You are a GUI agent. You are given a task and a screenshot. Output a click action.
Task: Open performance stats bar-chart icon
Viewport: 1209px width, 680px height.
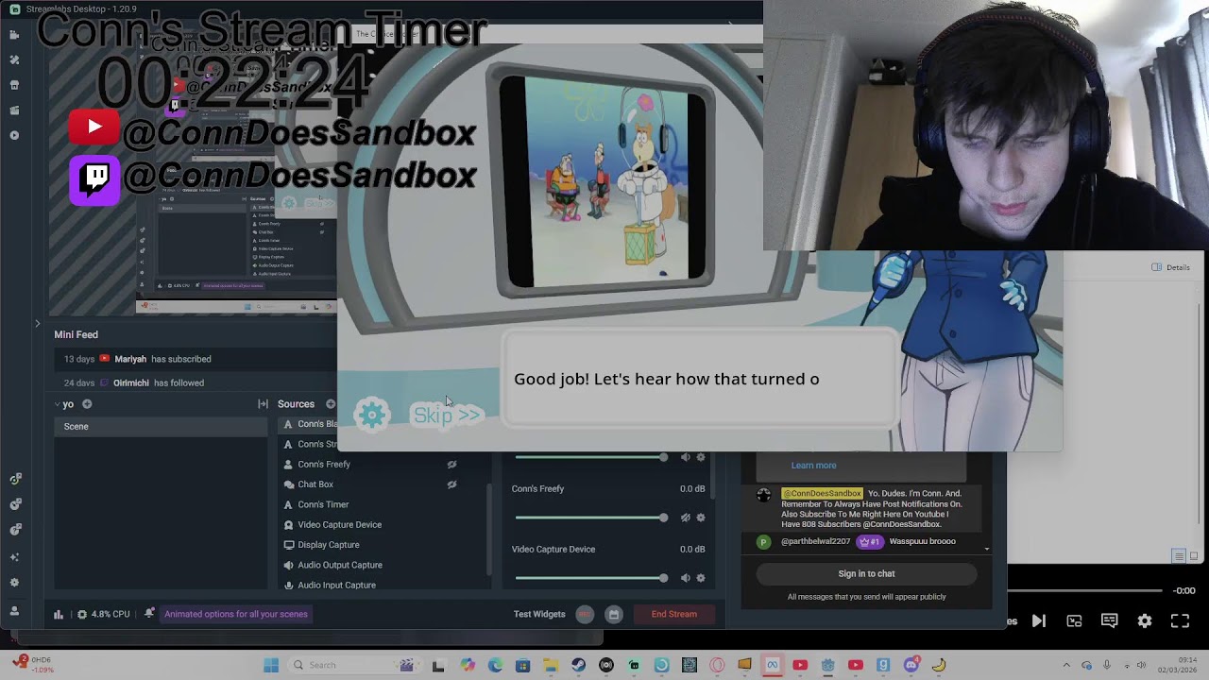click(x=59, y=614)
